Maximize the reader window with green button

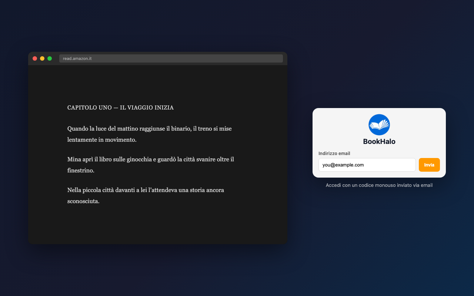click(x=50, y=58)
